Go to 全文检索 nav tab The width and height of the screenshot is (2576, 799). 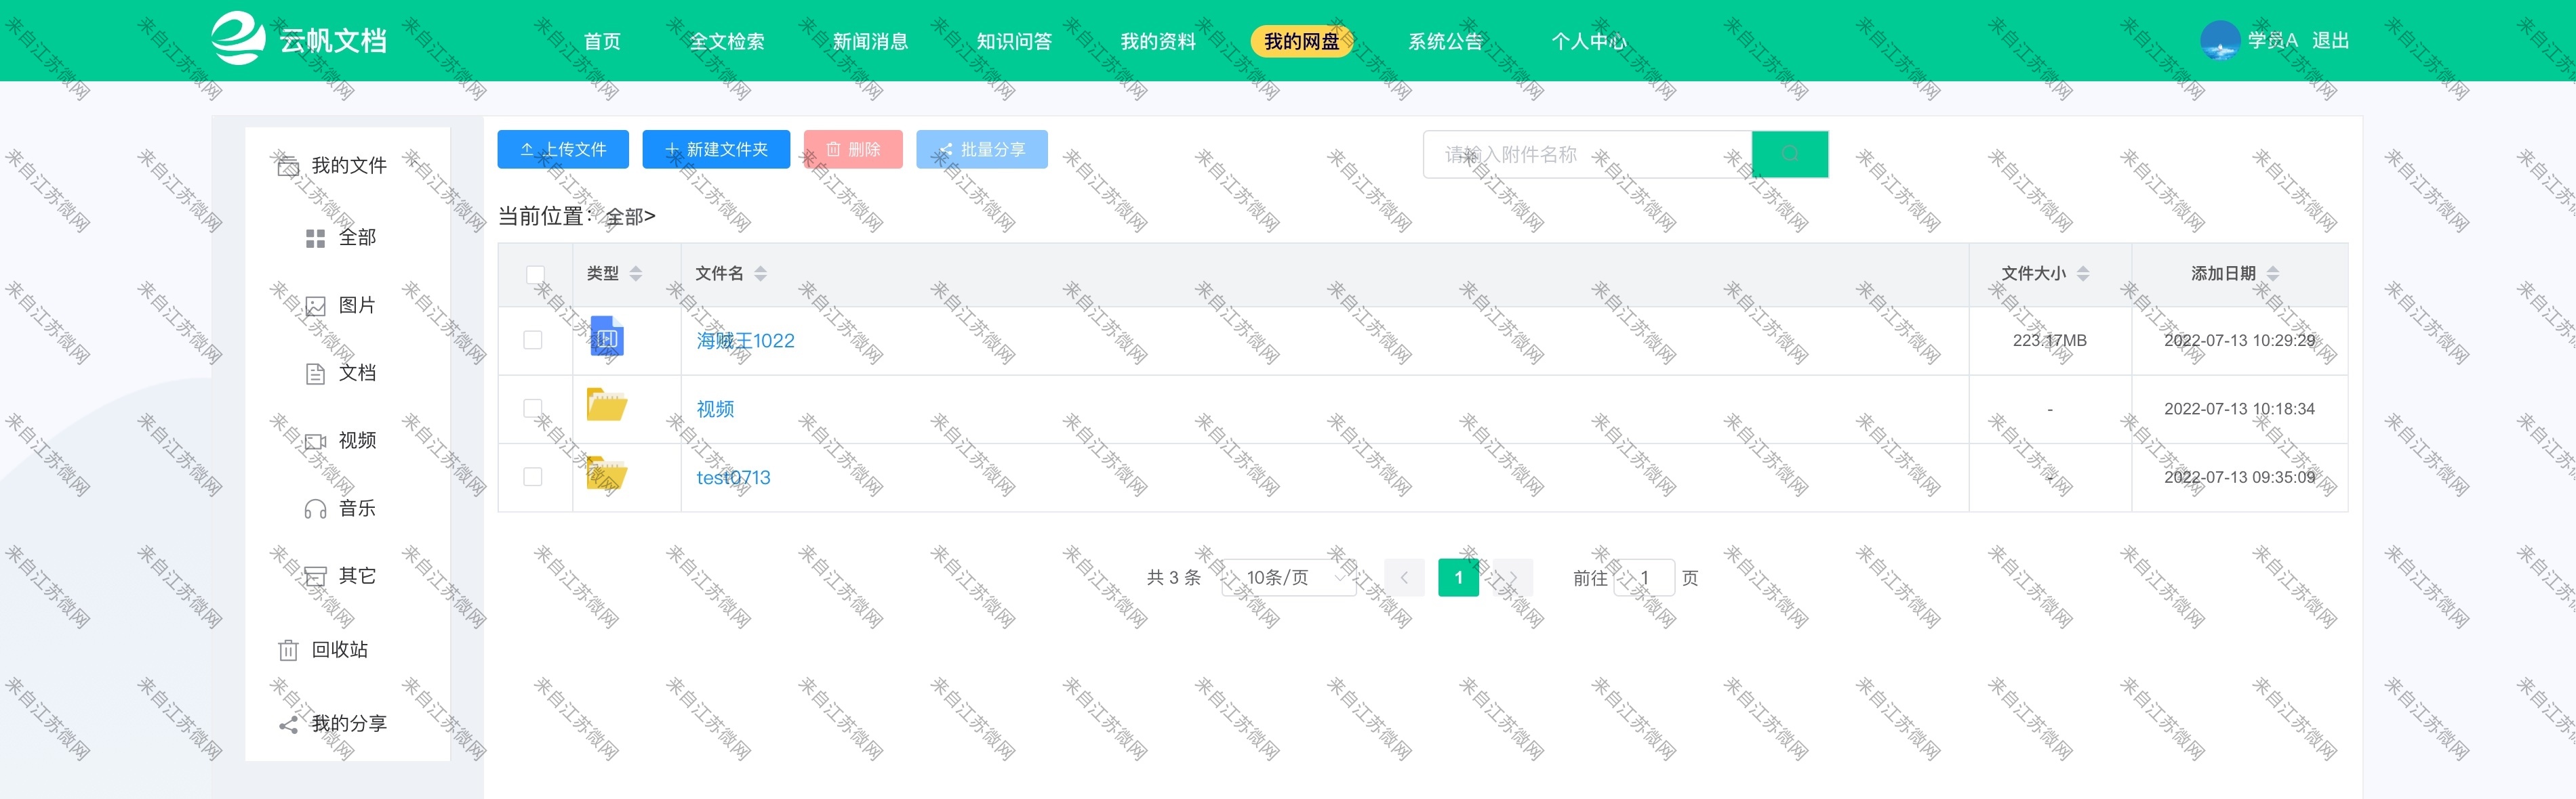click(726, 41)
